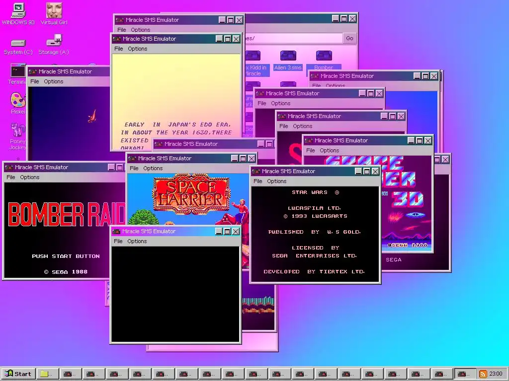Close the Edo era text emulator window

point(236,39)
